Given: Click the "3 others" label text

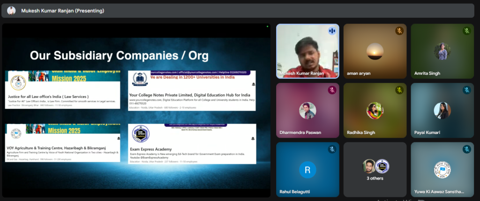Looking at the screenshot, I should click(375, 178).
